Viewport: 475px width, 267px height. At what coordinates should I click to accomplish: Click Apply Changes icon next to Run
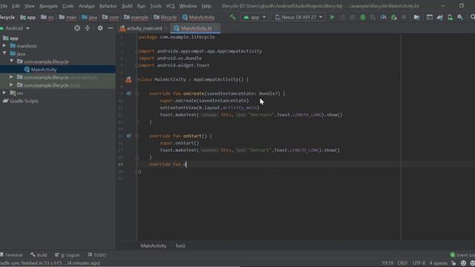342,17
